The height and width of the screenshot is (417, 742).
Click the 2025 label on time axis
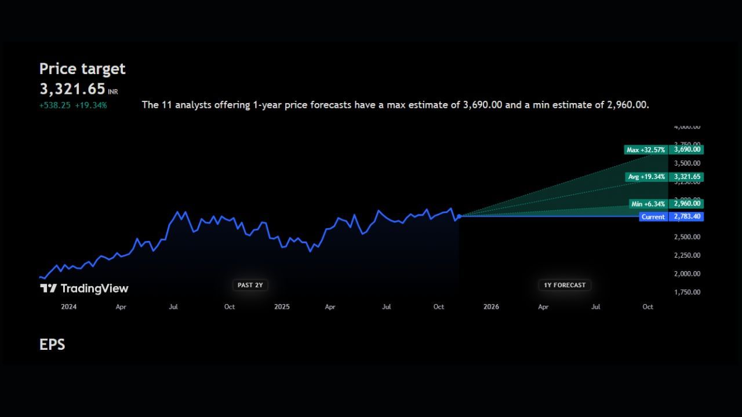coord(282,307)
